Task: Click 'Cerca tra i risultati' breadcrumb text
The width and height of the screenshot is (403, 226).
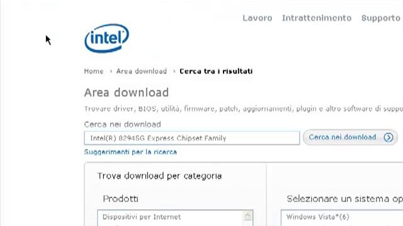Action: (x=216, y=71)
